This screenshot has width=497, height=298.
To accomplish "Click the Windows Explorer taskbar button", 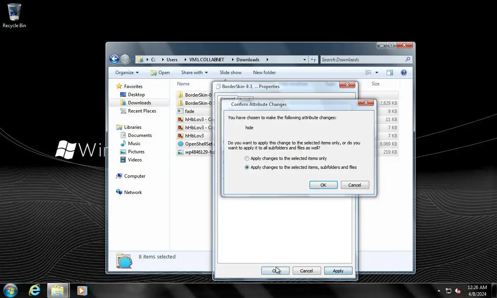I will [x=58, y=290].
